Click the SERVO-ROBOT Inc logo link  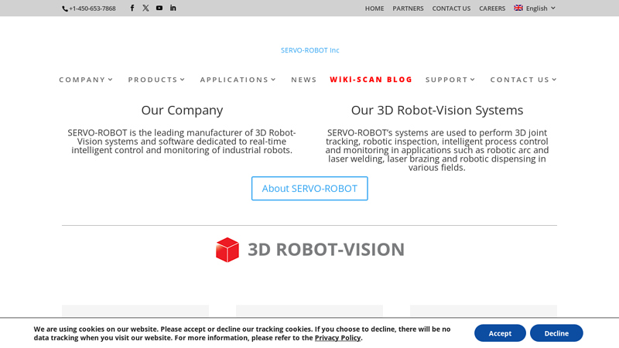[310, 50]
